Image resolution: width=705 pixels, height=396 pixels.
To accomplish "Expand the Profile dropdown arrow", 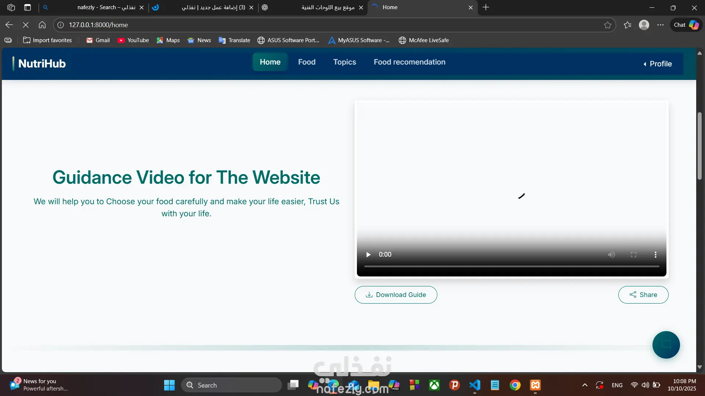I will tap(645, 64).
